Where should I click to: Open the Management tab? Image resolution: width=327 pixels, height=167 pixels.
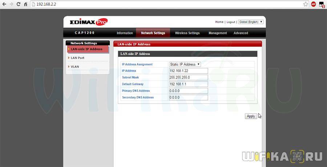(218, 33)
